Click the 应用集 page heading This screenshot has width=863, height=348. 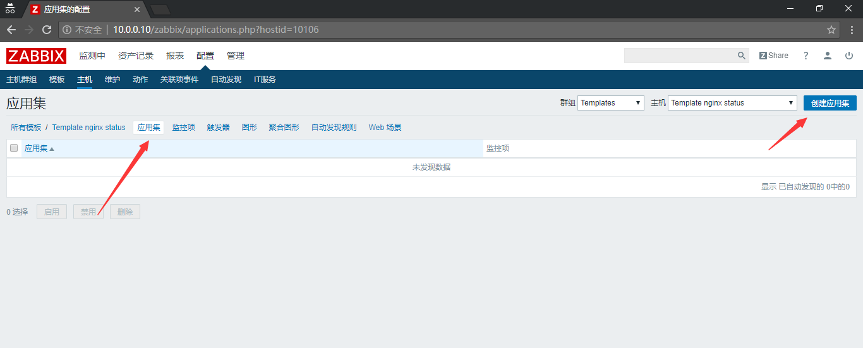tap(27, 104)
